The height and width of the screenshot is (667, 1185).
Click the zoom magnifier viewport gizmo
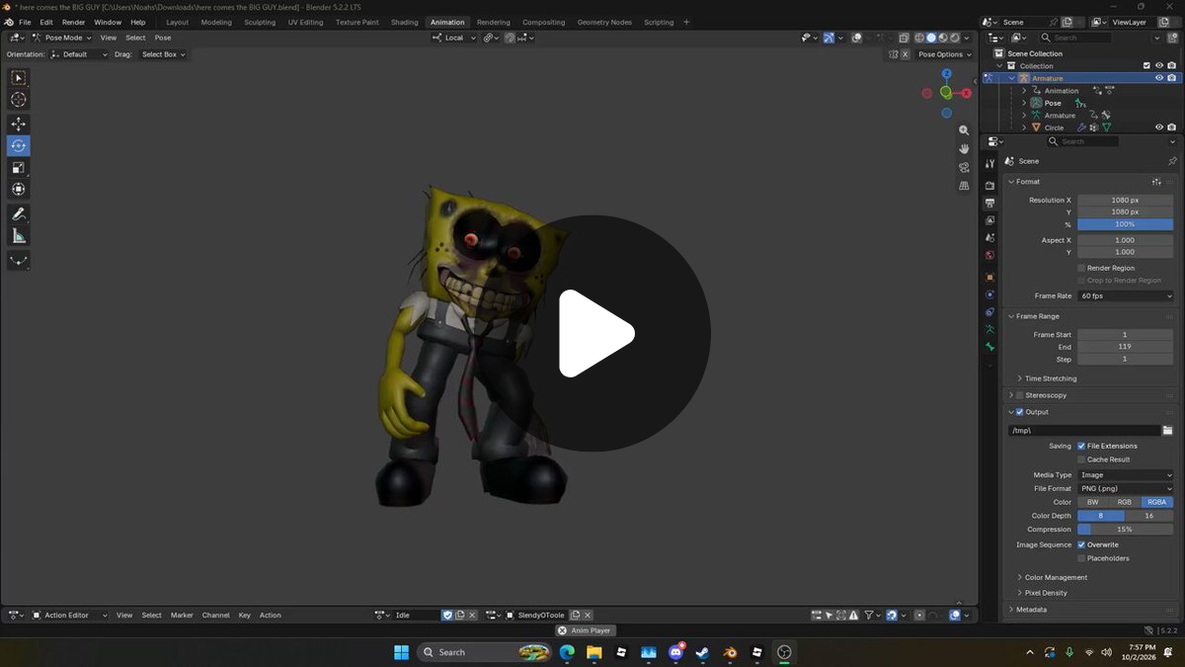click(964, 130)
